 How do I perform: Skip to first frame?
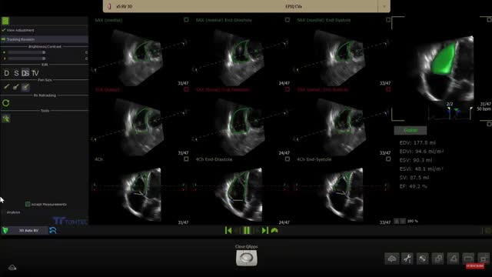coord(228,231)
